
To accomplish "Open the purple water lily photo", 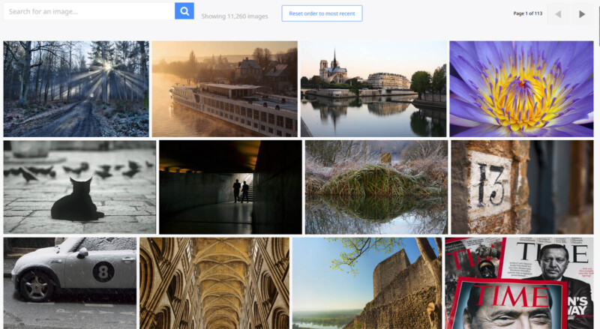I will pos(521,88).
